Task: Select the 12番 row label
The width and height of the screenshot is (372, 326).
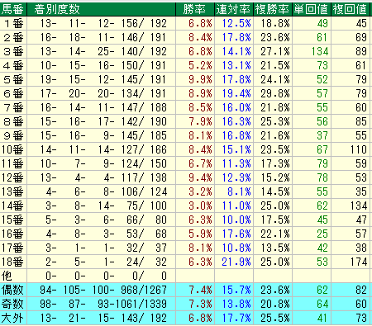Action: (12, 177)
